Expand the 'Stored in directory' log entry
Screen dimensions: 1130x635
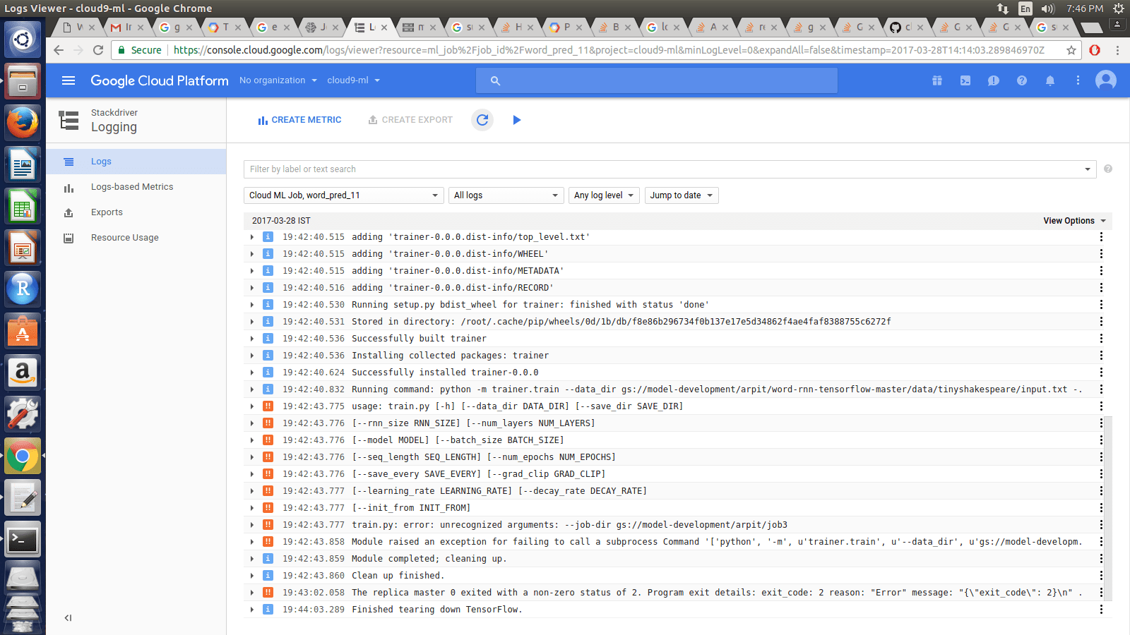coord(252,322)
